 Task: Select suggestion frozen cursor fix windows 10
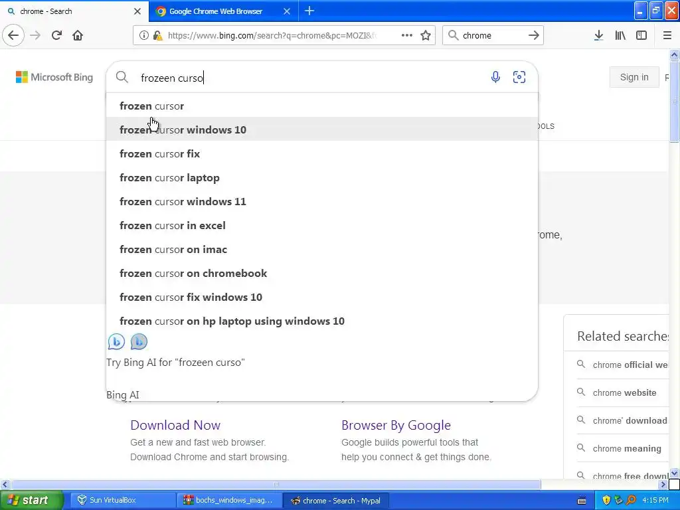322,297
